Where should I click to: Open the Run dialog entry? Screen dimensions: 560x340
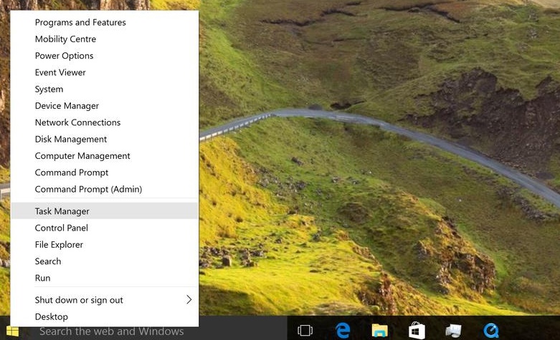tap(104, 278)
